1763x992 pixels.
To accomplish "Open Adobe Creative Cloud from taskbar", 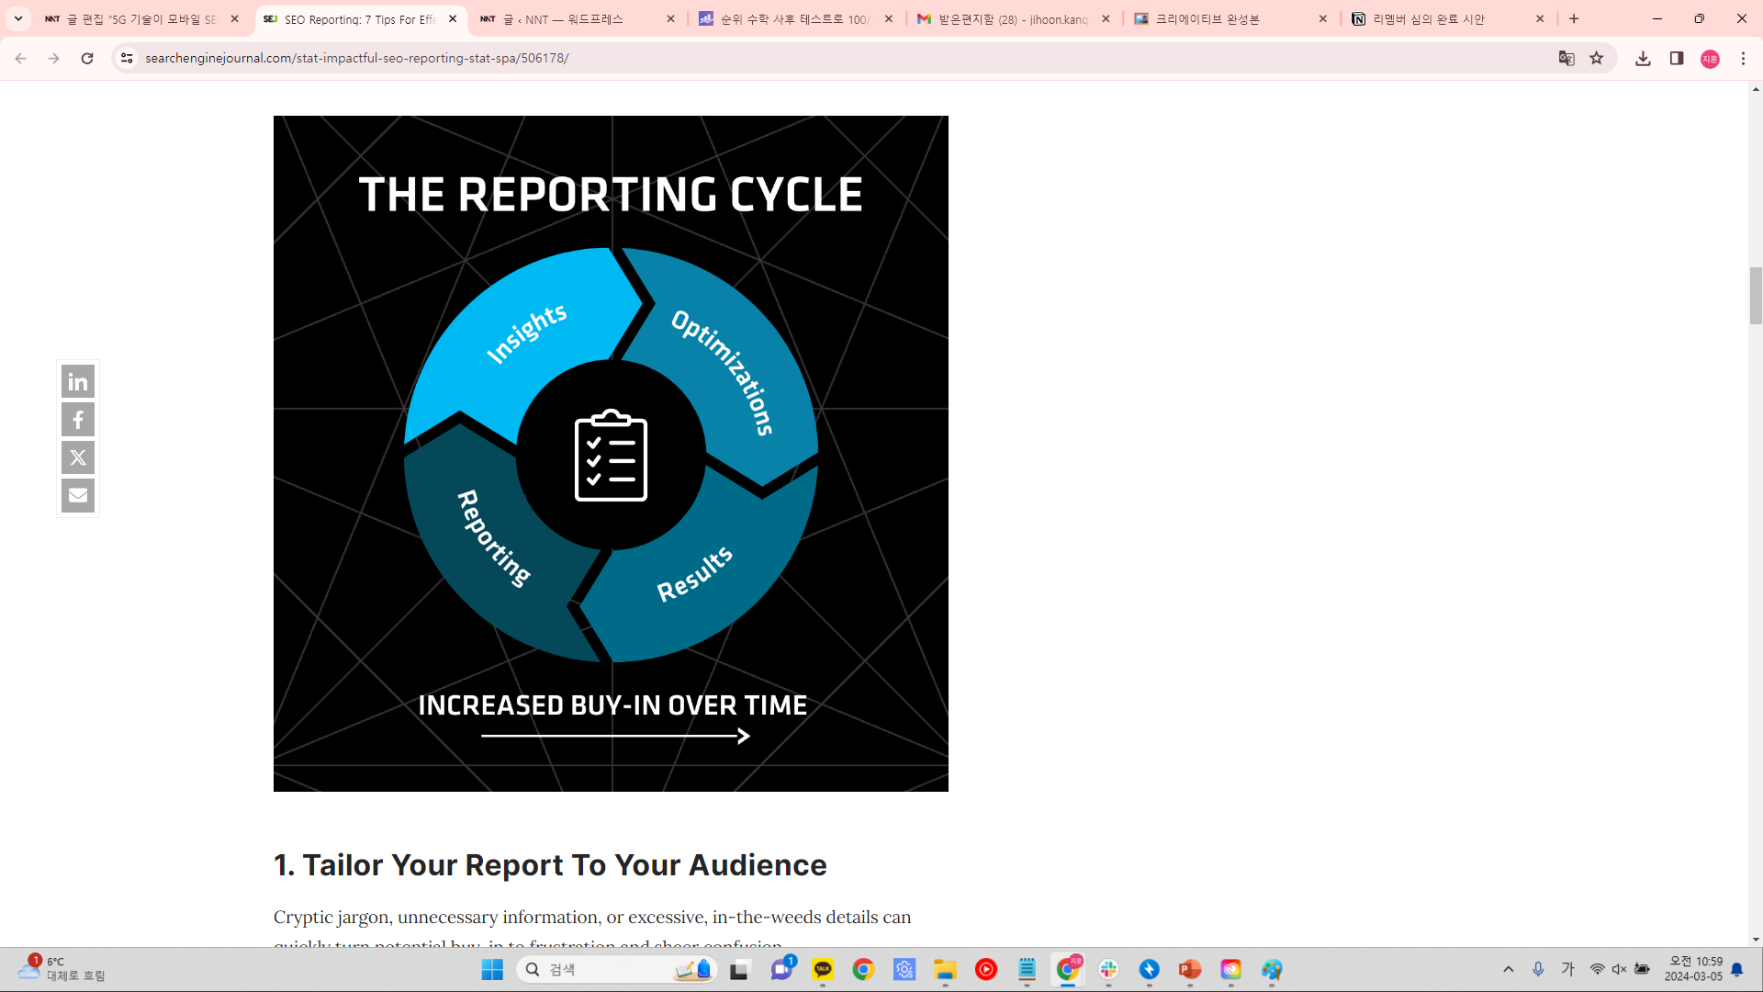I will [1231, 970].
